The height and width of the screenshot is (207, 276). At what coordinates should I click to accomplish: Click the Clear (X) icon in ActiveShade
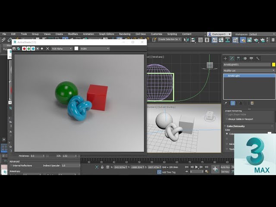pyautogui.click(x=47, y=49)
